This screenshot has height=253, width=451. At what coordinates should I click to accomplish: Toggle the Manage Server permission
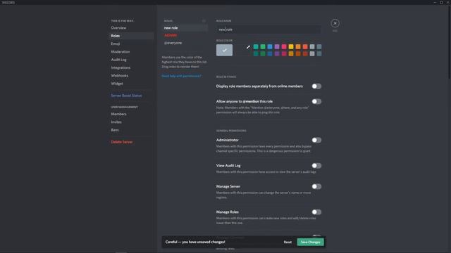point(316,186)
